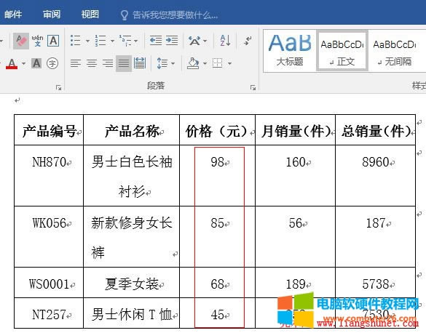Click the Enclose Characters icon
This screenshot has height=333, width=426.
[52, 63]
